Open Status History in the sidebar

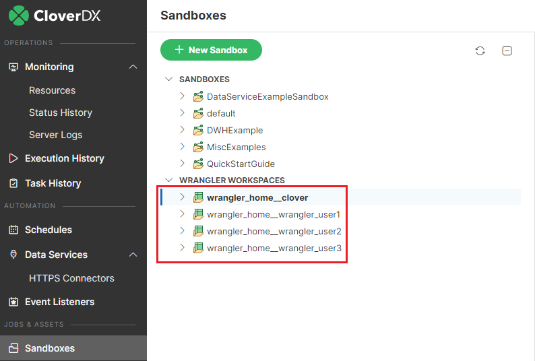[x=60, y=112]
